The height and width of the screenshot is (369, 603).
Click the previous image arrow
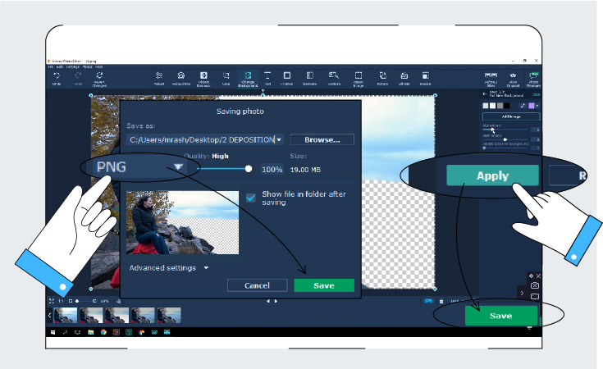(x=268, y=301)
